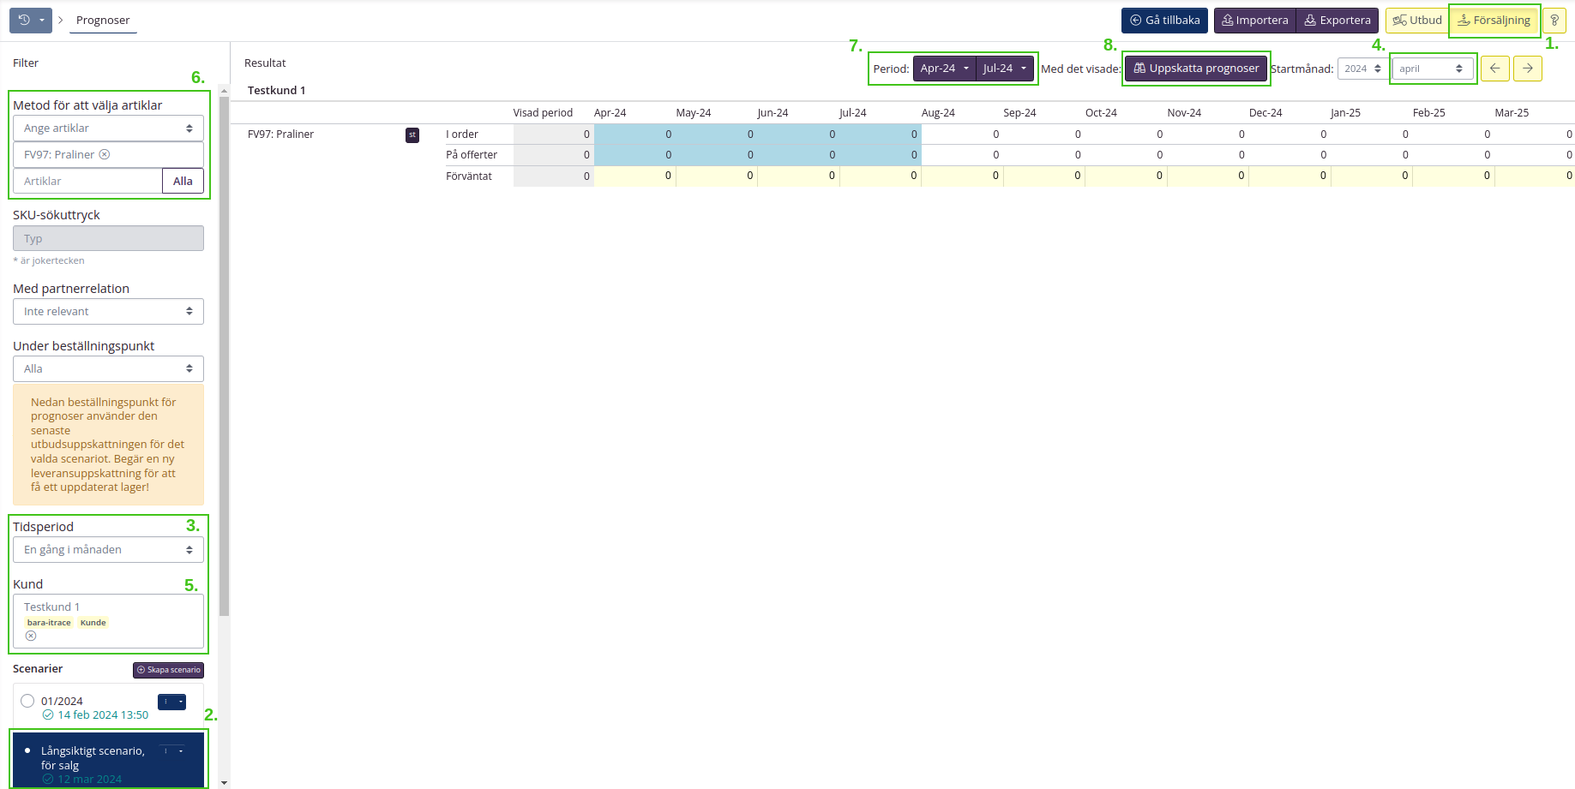Image resolution: width=1575 pixels, height=789 pixels.
Task: Switch to the Försäljning tab
Action: coord(1494,21)
